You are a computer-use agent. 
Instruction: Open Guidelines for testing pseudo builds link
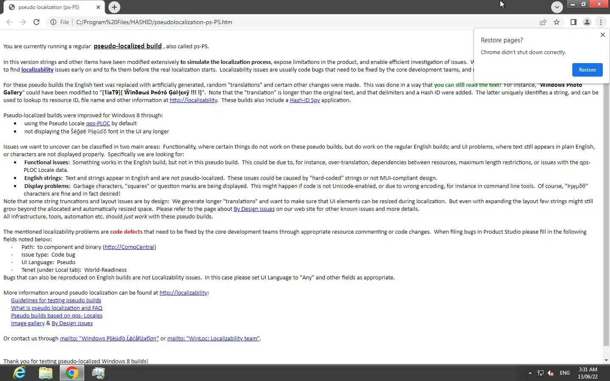pyautogui.click(x=56, y=300)
